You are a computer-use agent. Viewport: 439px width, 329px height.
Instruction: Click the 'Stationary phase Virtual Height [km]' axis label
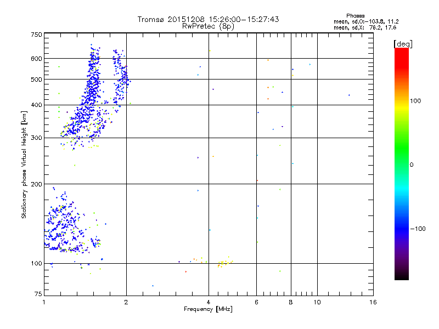[x=24, y=164]
